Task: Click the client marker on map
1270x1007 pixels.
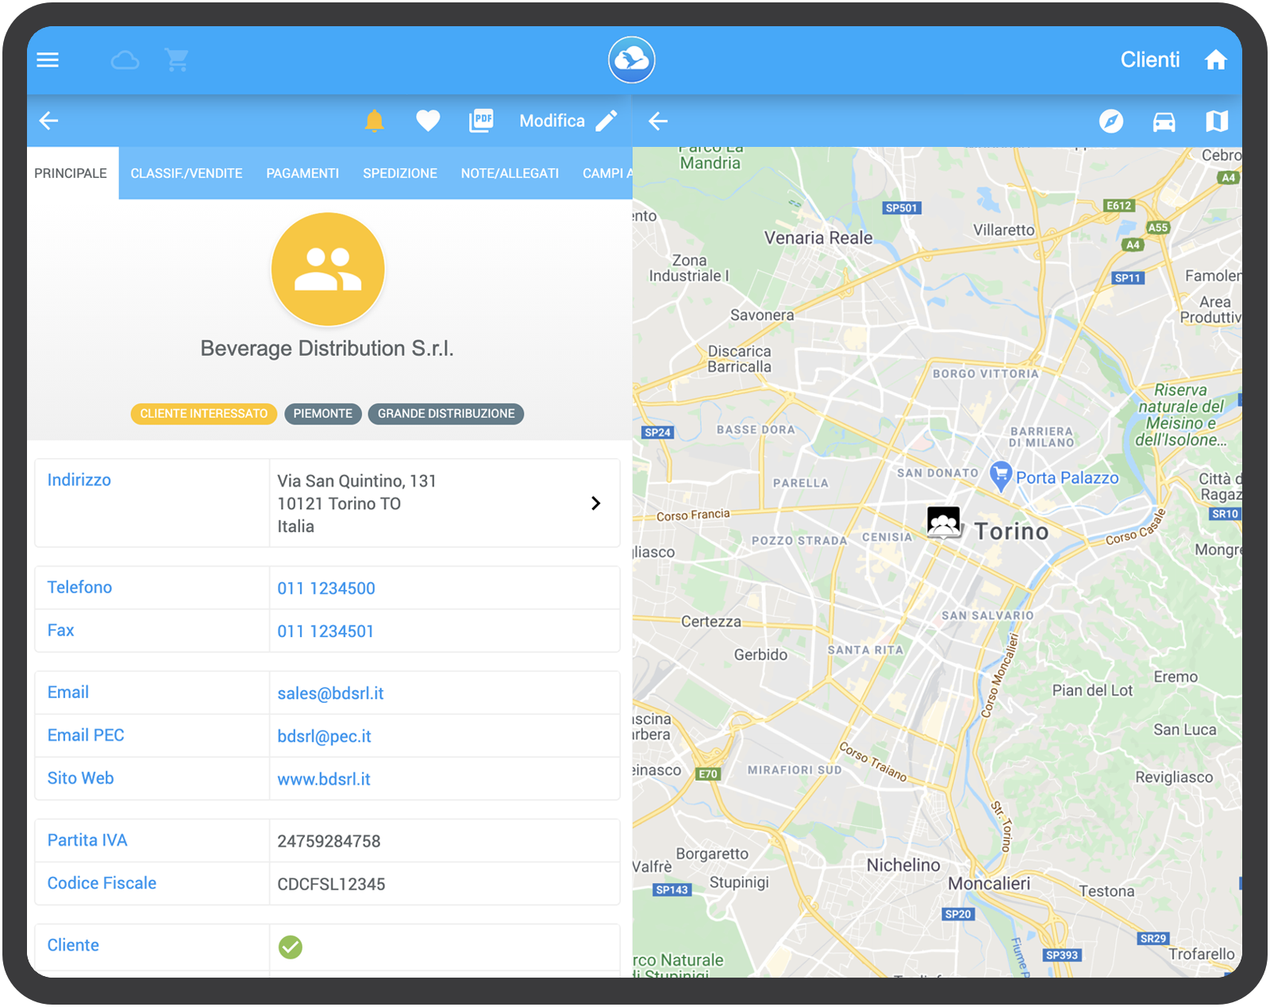Action: (x=944, y=523)
